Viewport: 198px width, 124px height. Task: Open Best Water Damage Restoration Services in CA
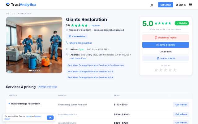coord(90,77)
